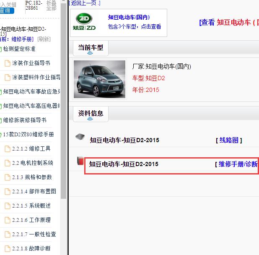Open 2.1.3 规格和参数 page
This screenshot has width=259, height=255.
pyautogui.click(x=32, y=177)
